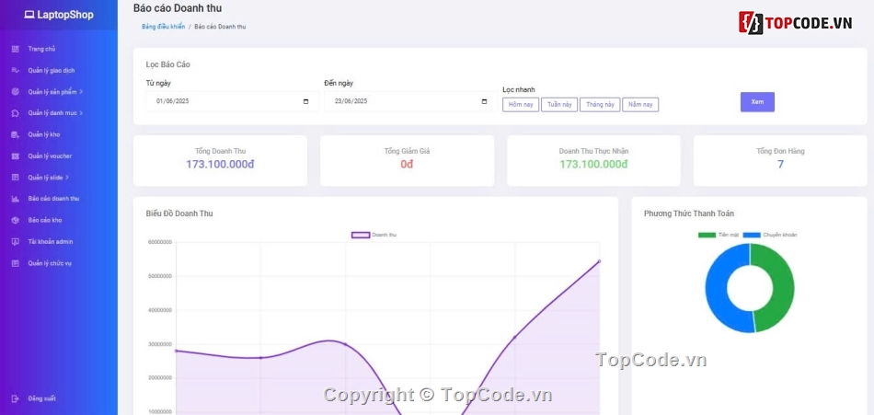
Task: Click the Quản lý sản phẩm icon
Action: pos(16,92)
